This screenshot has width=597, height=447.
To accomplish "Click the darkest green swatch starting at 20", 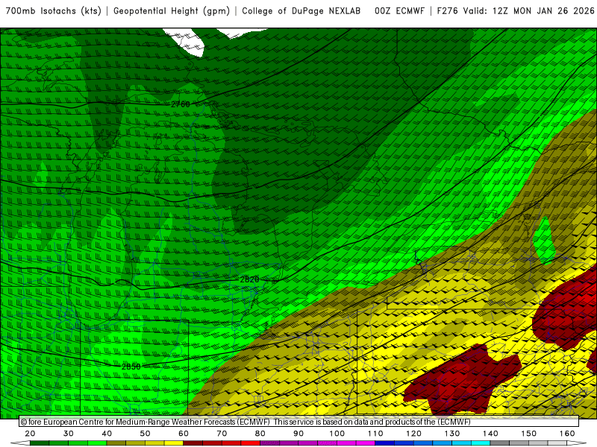I will (x=40, y=443).
